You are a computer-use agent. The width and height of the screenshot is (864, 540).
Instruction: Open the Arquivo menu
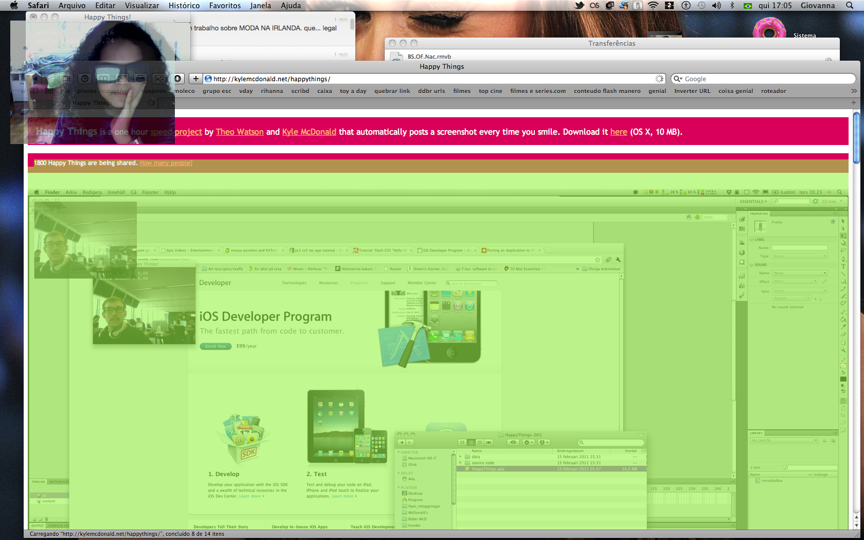(x=72, y=6)
